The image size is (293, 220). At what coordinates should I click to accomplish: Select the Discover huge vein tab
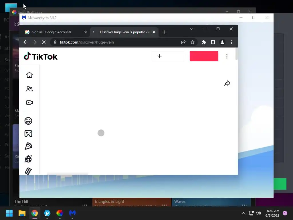(x=124, y=32)
